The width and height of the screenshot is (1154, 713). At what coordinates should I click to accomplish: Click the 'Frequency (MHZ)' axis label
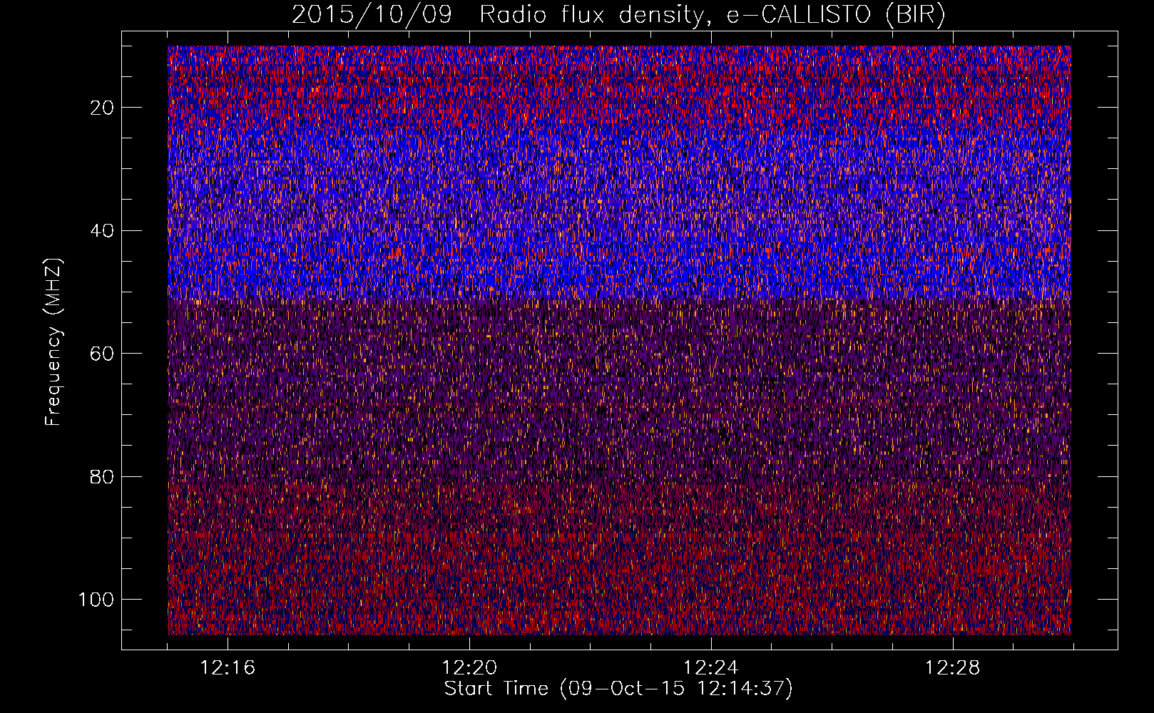(53, 342)
